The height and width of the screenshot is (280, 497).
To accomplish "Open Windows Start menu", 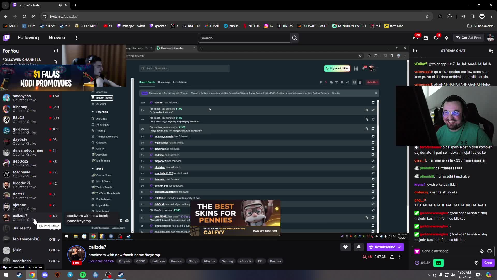I will 6,275.
